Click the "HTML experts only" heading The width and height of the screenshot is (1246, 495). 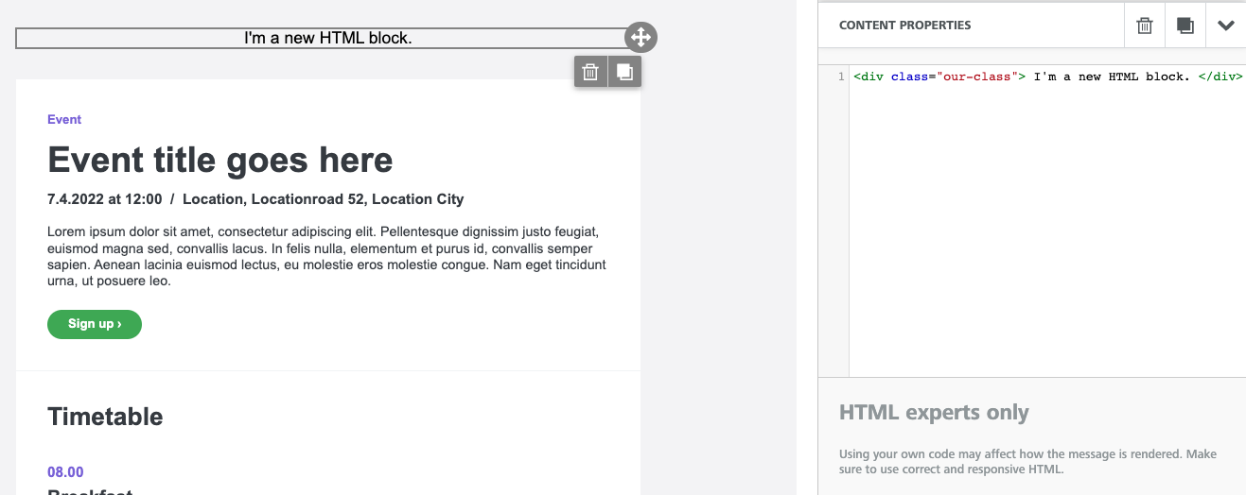click(934, 413)
